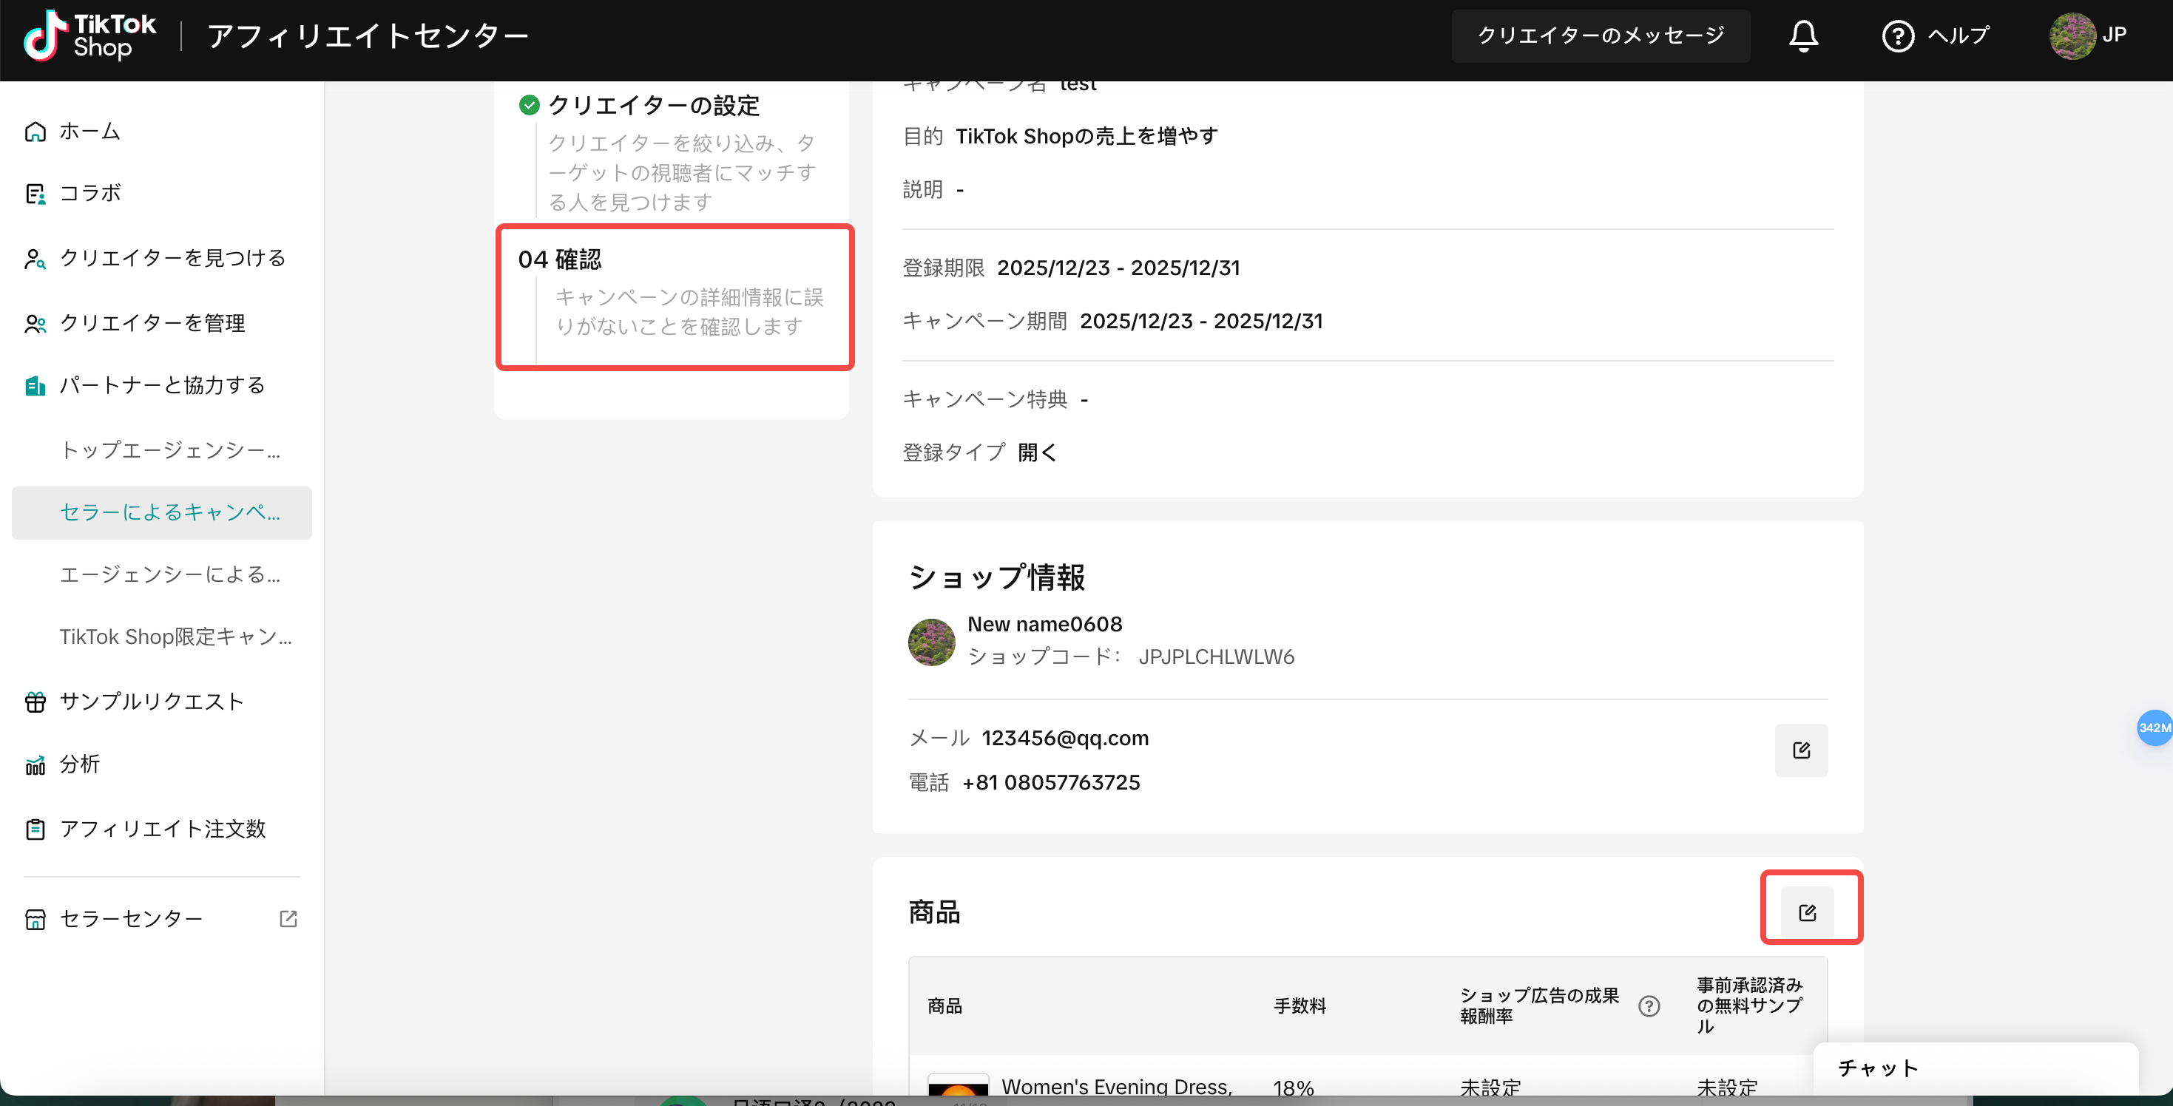The width and height of the screenshot is (2173, 1106).
Task: Click the green completed checkmark icon
Action: pyautogui.click(x=529, y=104)
